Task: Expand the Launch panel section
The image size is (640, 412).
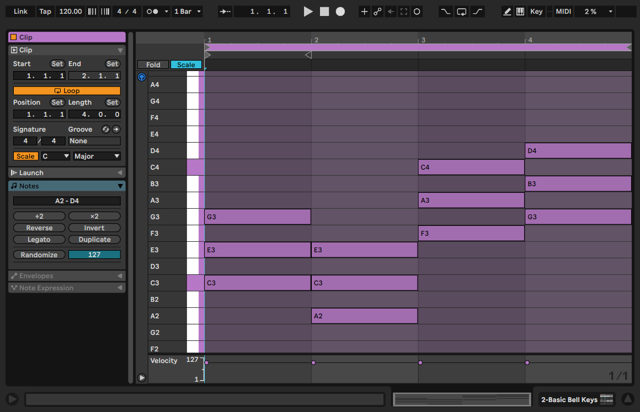Action: click(x=67, y=173)
